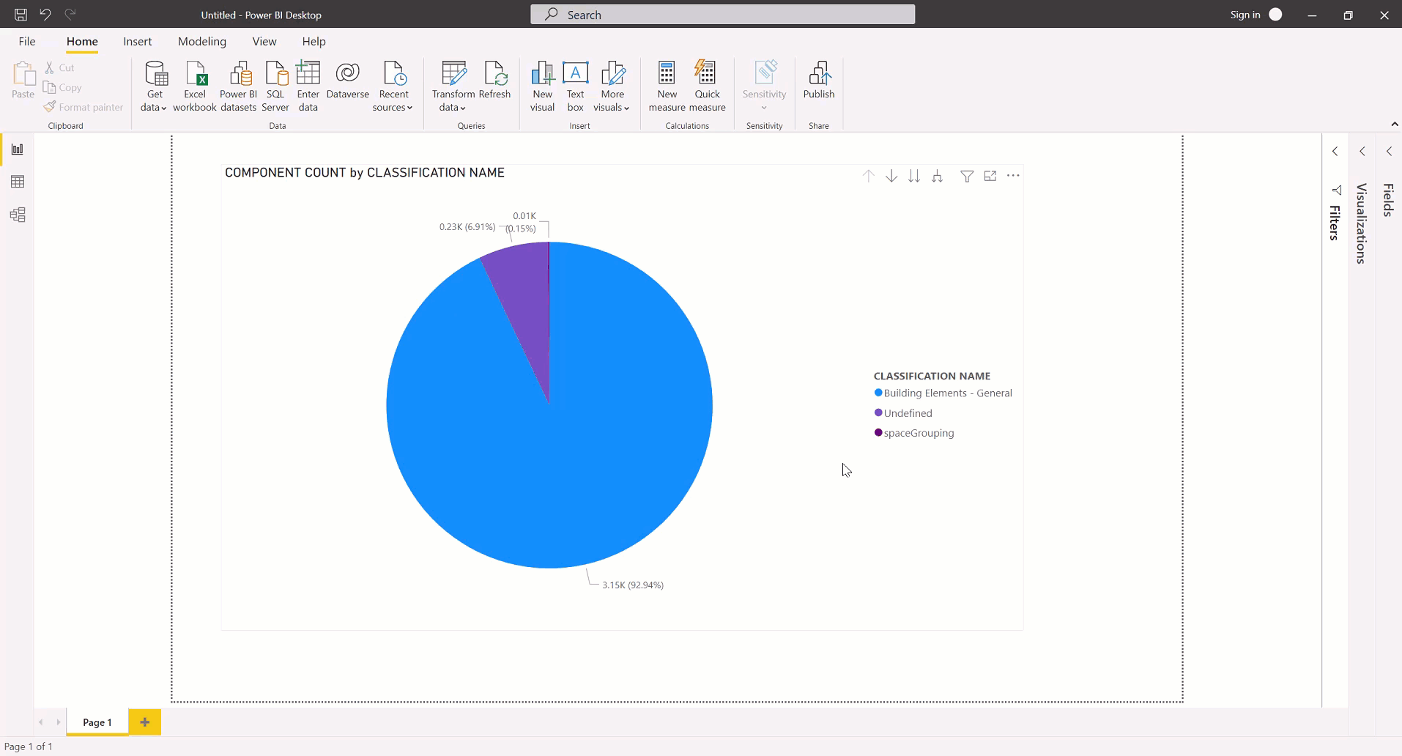Click the Save icon in title bar
This screenshot has height=756, width=1402.
[x=21, y=15]
